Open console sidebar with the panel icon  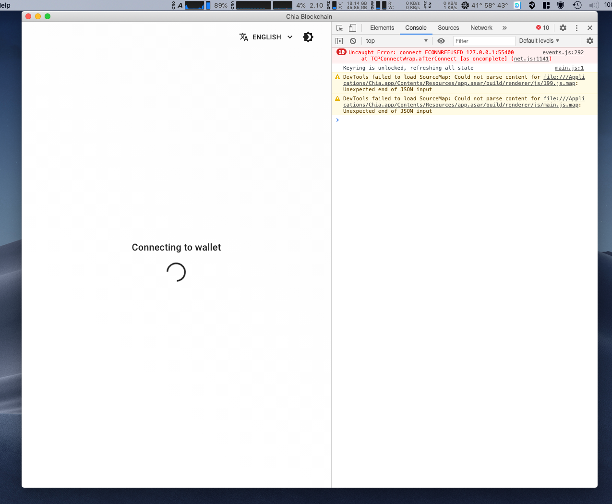tap(339, 41)
